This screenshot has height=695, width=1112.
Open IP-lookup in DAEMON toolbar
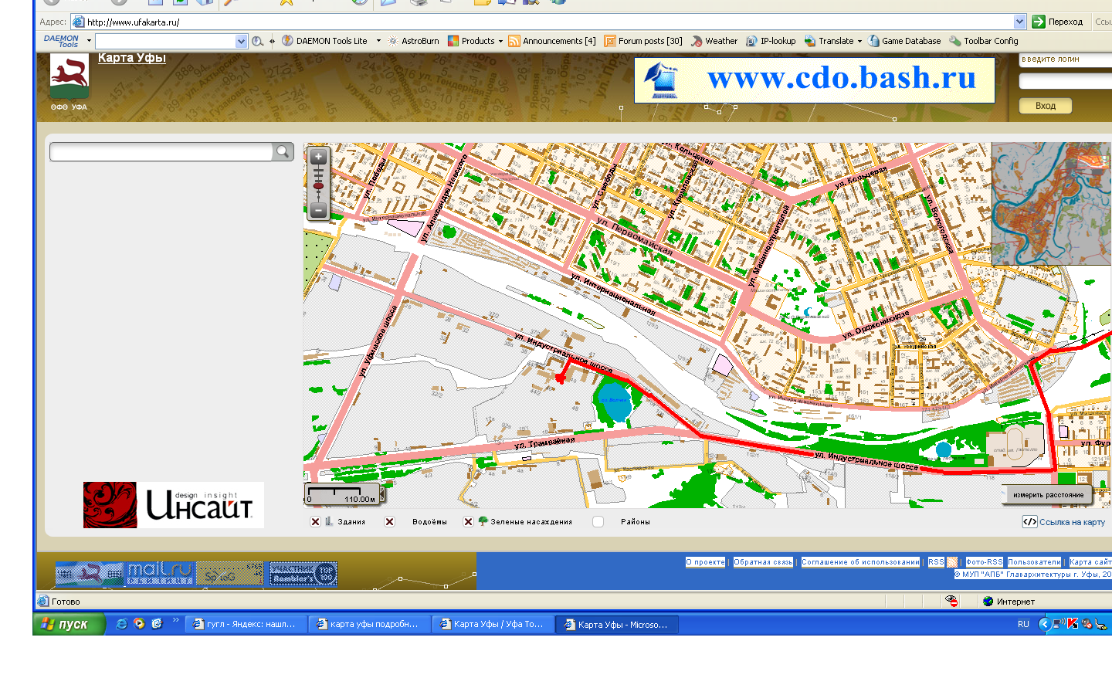pos(771,41)
